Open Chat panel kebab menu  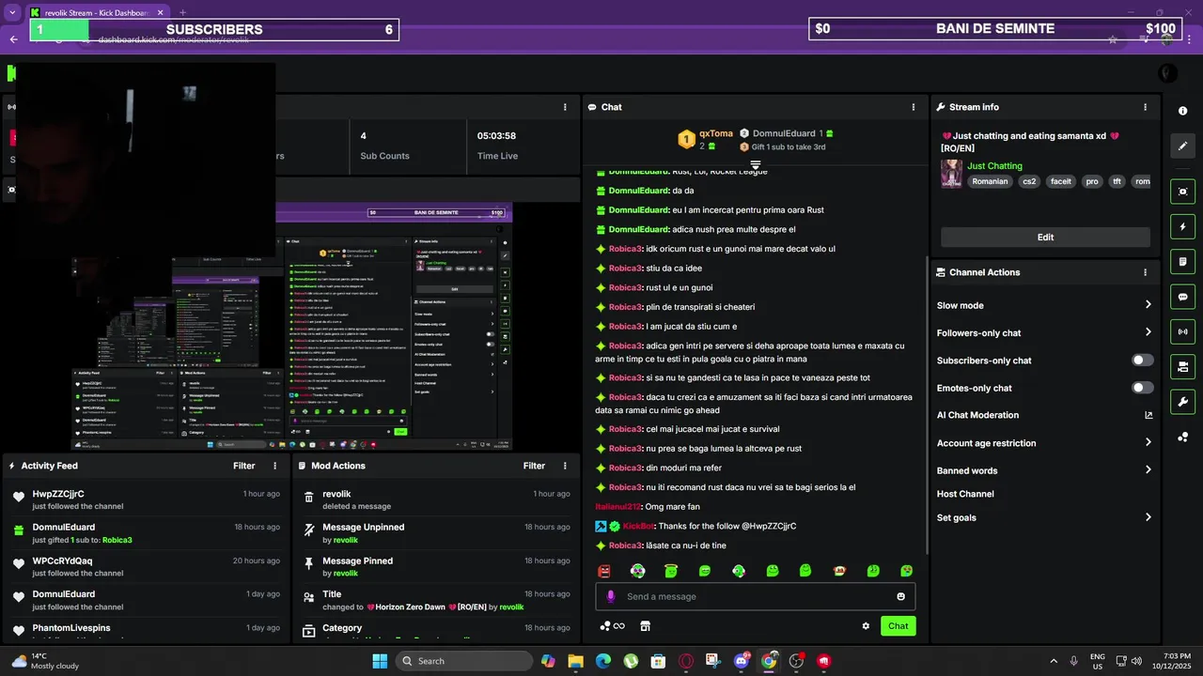[x=913, y=107]
